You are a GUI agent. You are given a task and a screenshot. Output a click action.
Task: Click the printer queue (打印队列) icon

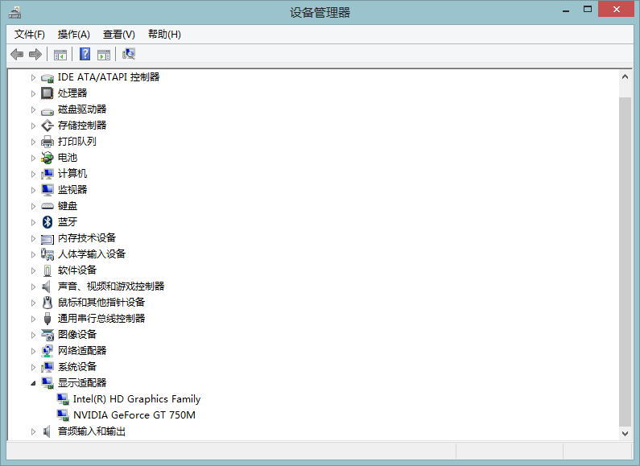pyautogui.click(x=47, y=142)
